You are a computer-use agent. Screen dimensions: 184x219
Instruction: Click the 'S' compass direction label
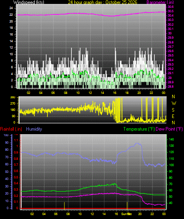tap(173, 110)
